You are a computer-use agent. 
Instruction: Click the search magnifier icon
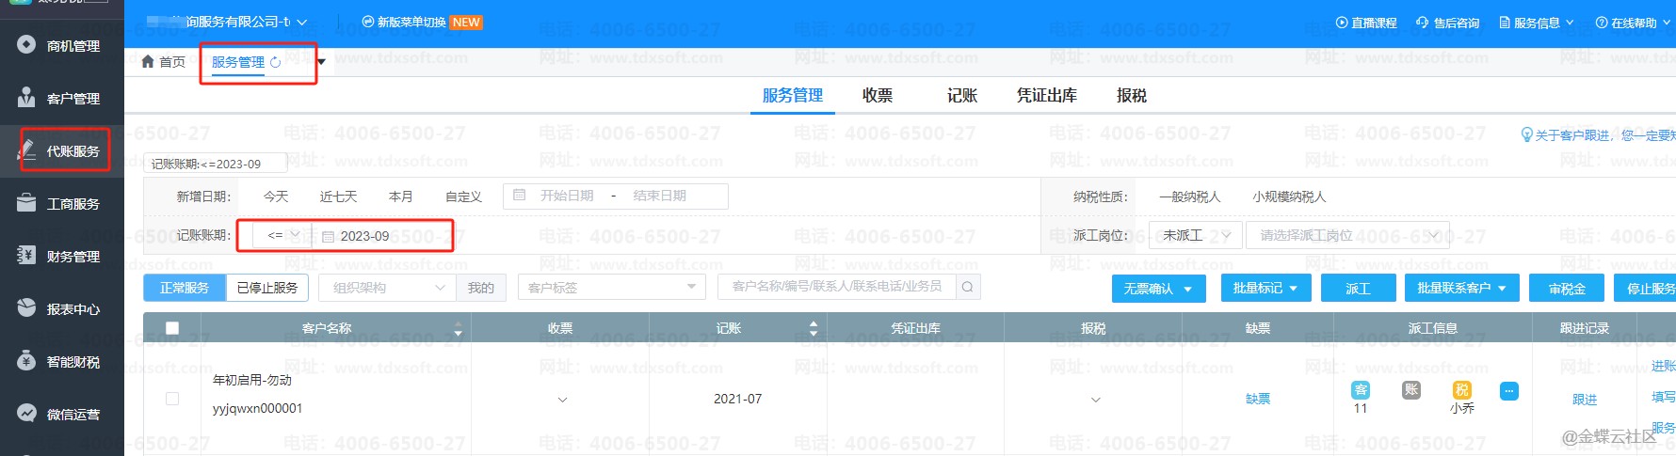click(968, 287)
